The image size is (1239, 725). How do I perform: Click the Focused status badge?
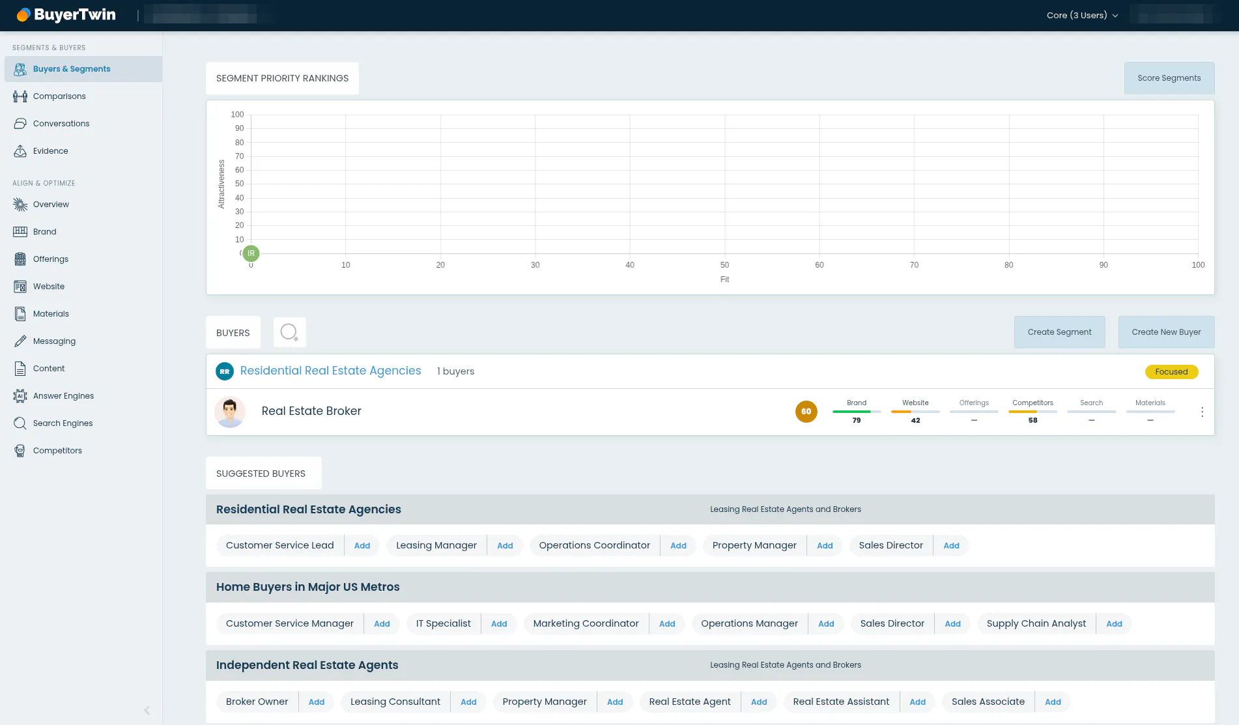1171,372
